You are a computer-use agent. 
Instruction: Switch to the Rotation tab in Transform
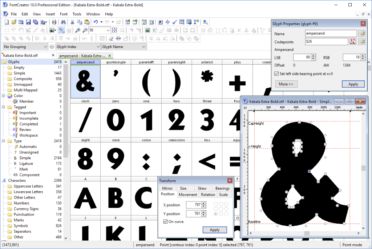208,194
